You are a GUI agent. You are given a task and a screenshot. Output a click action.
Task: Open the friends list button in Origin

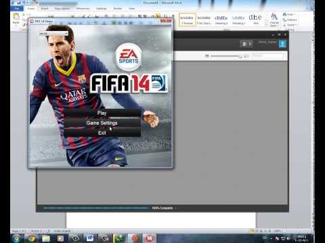click(x=246, y=44)
